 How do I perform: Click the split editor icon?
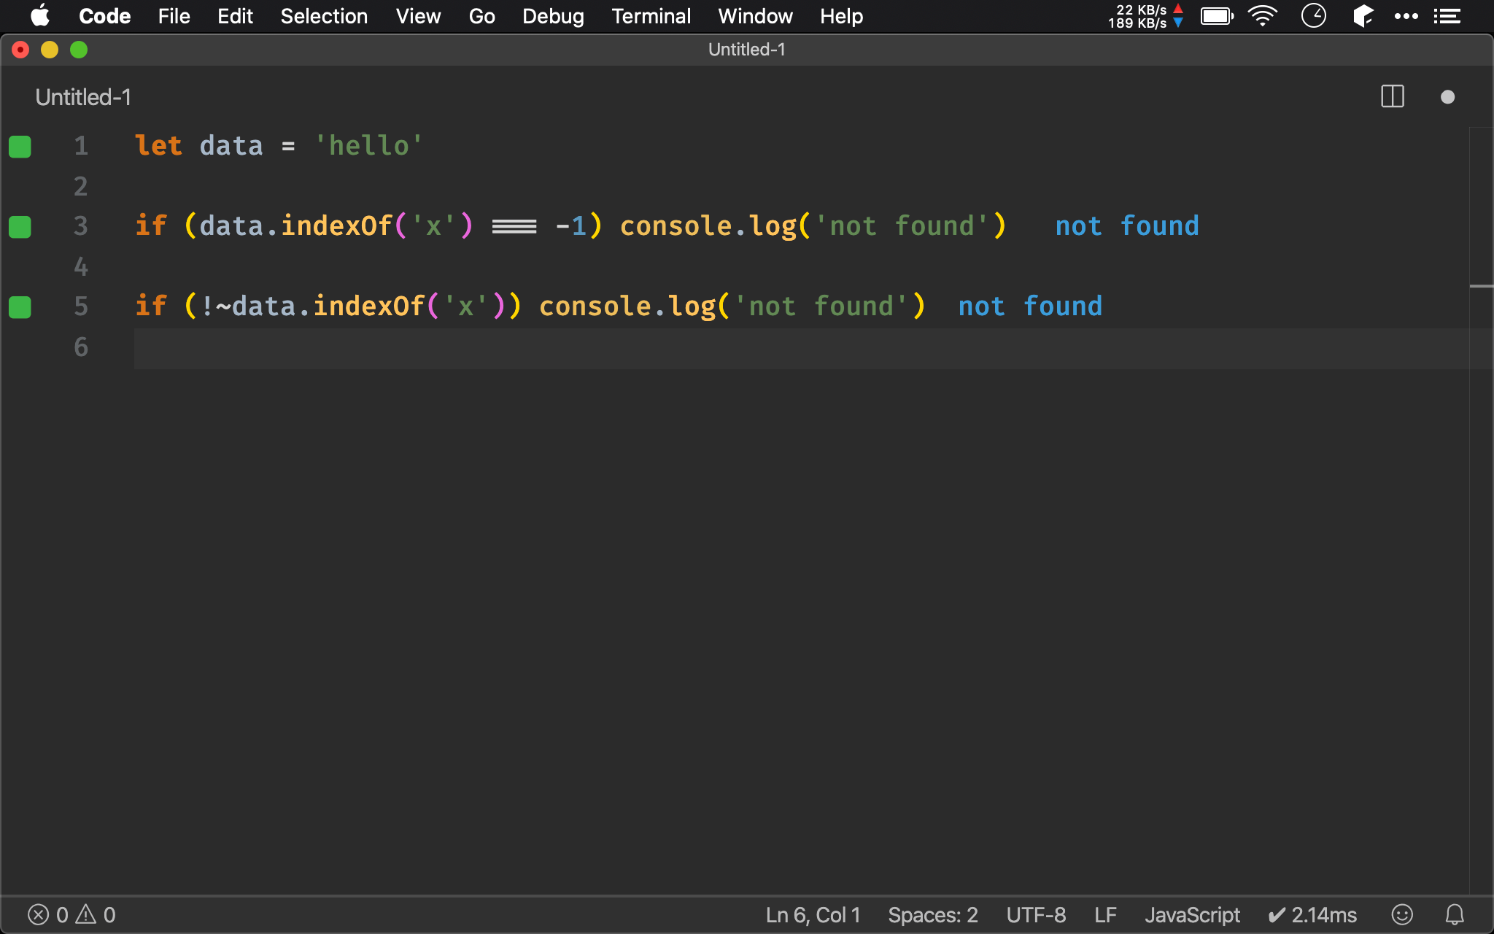[1392, 96]
